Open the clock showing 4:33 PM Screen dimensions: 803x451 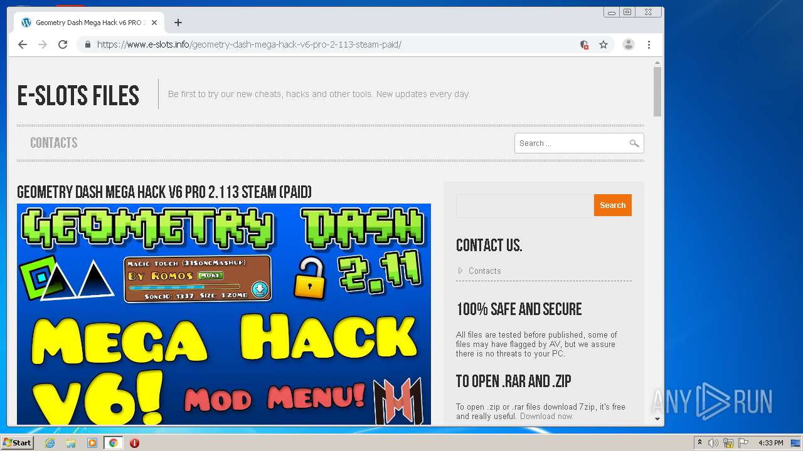click(x=770, y=443)
